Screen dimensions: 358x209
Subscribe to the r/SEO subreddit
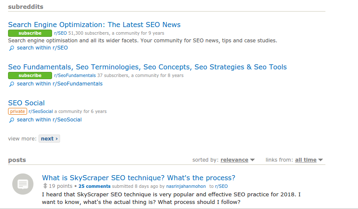point(30,33)
